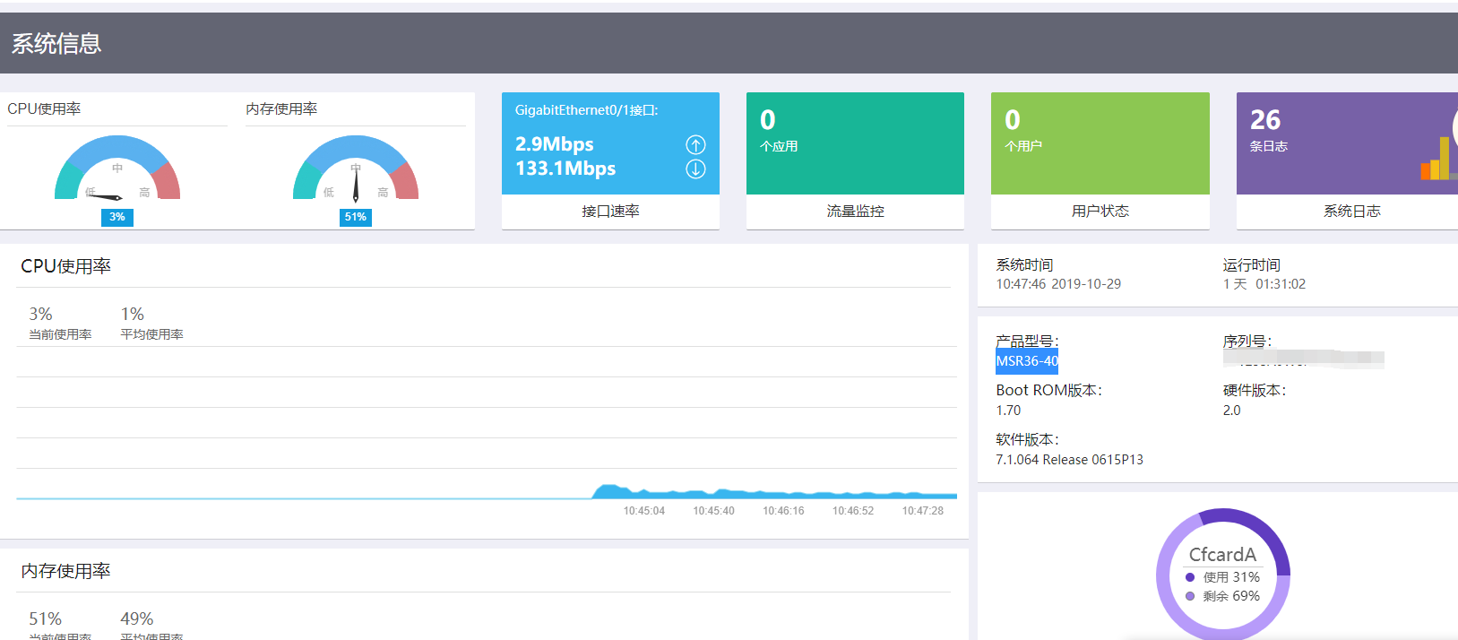
Task: Click the 3% badge under the CPU gauge
Action: (x=117, y=217)
